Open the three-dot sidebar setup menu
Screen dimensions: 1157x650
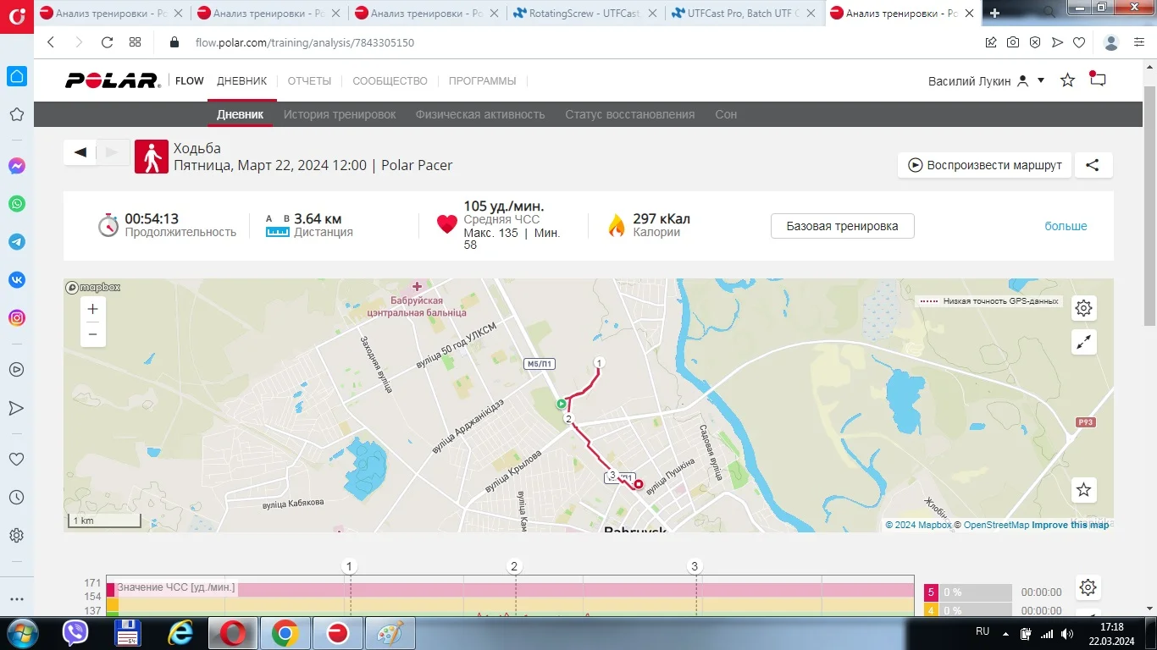16,598
